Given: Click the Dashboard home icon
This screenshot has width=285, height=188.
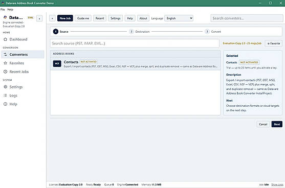Looking at the screenshot, I should tap(6, 39).
